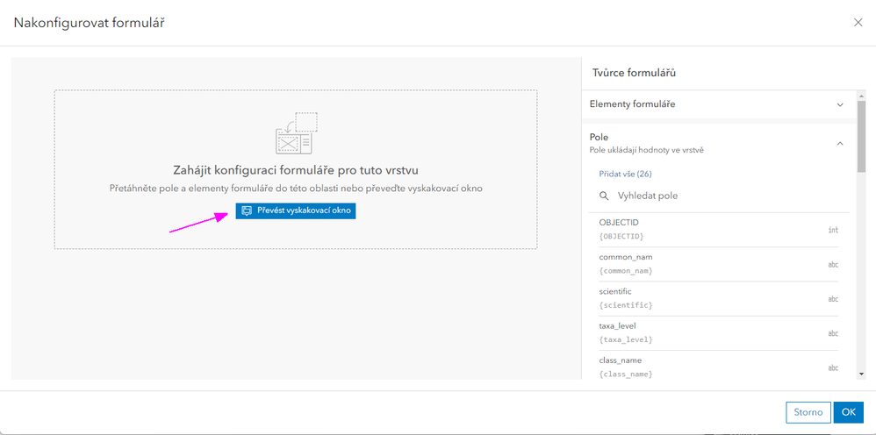
Task: Select the class_name field
Action: pos(719,366)
